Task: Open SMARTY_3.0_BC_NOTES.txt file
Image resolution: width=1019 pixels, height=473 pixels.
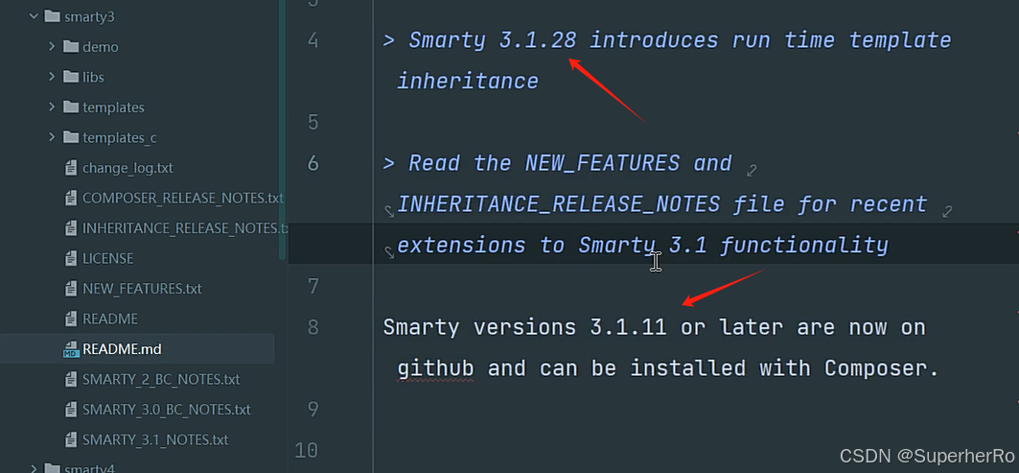Action: 167,410
